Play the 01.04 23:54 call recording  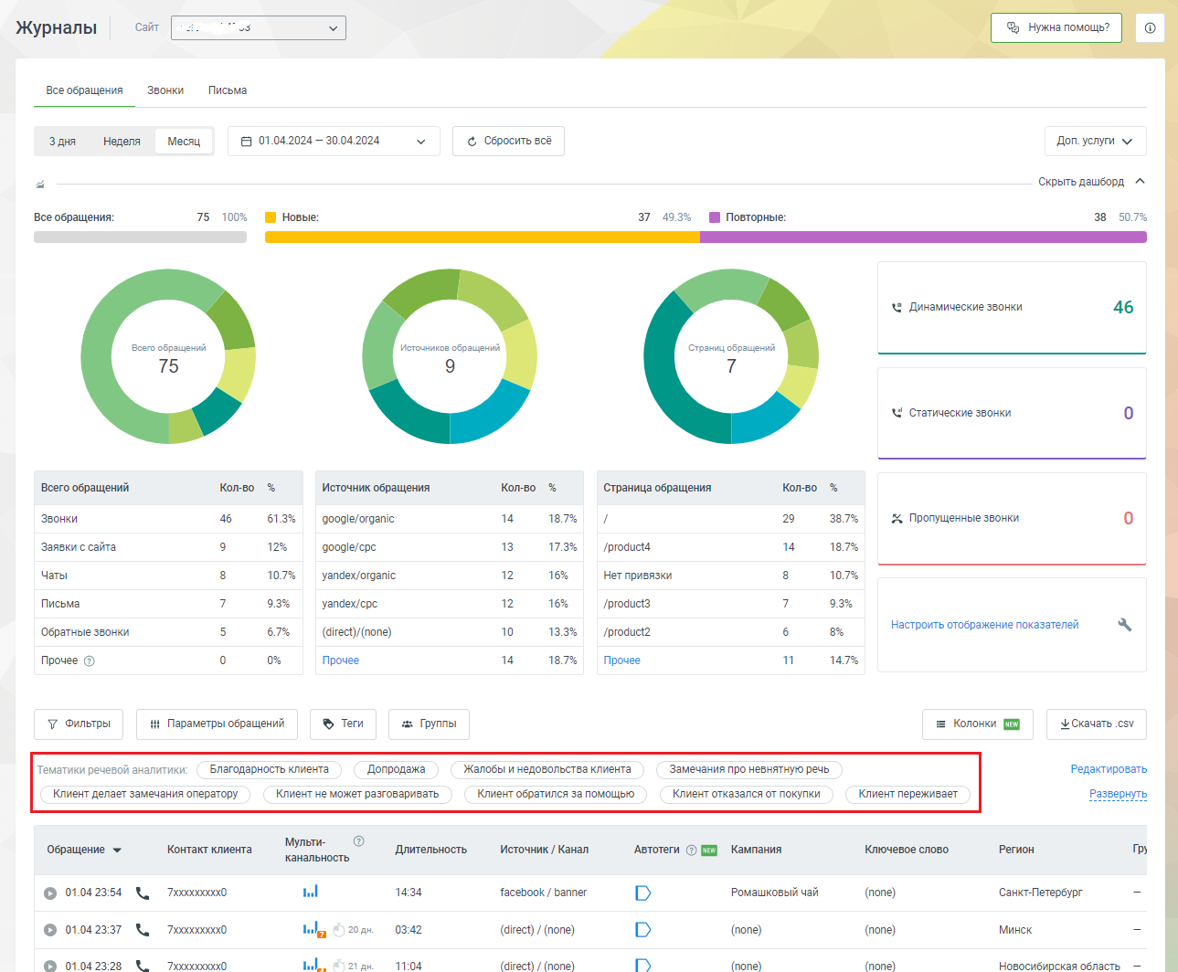click(50, 893)
